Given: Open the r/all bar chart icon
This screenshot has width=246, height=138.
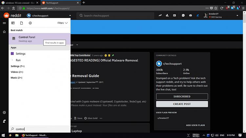Looking at the screenshot, I should coord(167,15).
